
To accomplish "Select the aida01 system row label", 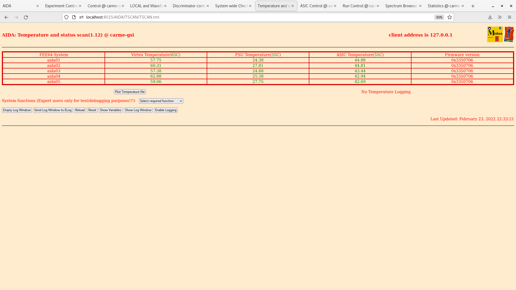I will click(54, 60).
